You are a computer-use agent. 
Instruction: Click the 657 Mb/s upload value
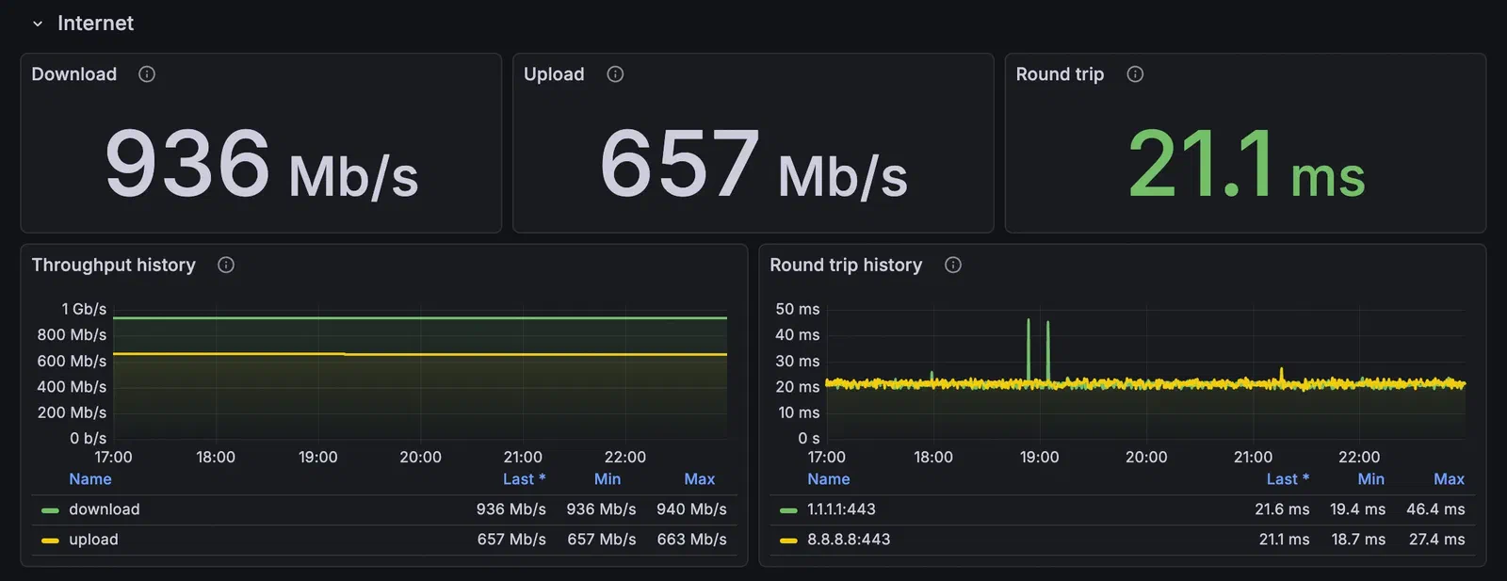point(753,164)
